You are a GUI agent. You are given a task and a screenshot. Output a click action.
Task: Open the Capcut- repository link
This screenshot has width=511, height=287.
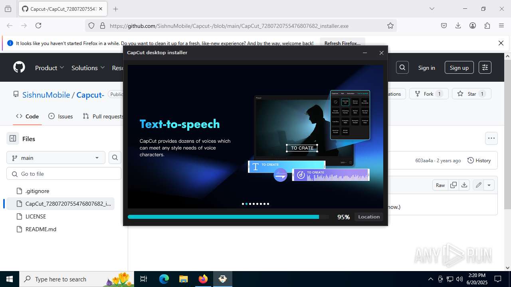[x=90, y=95]
